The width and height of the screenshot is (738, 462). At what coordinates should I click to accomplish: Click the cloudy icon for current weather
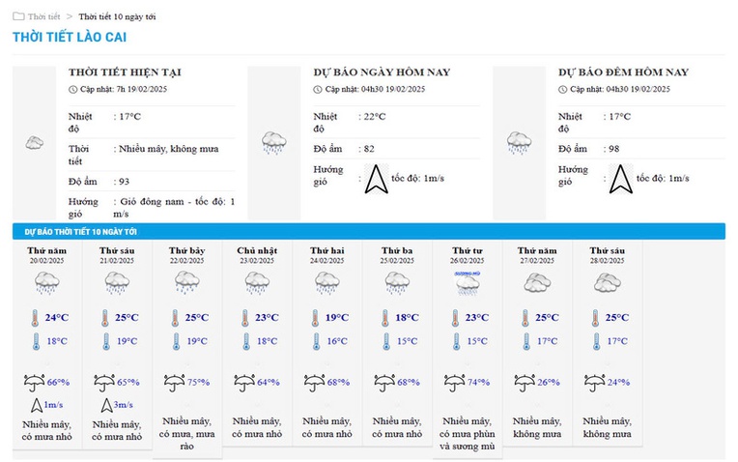pyautogui.click(x=35, y=142)
